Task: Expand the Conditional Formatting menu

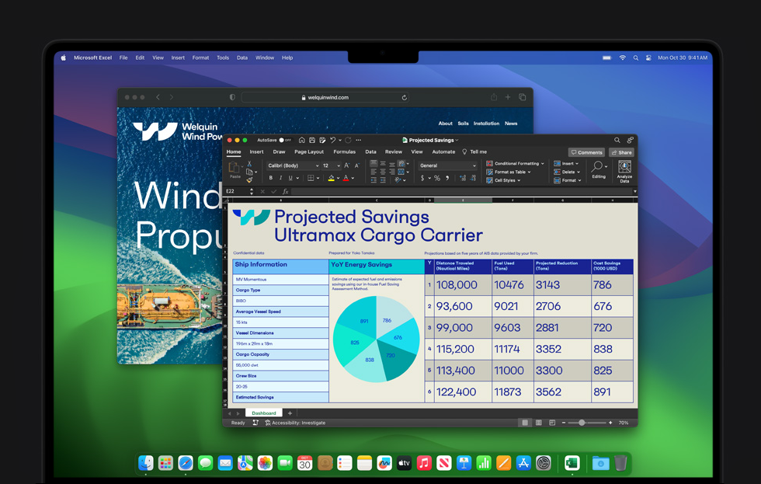Action: (515, 164)
